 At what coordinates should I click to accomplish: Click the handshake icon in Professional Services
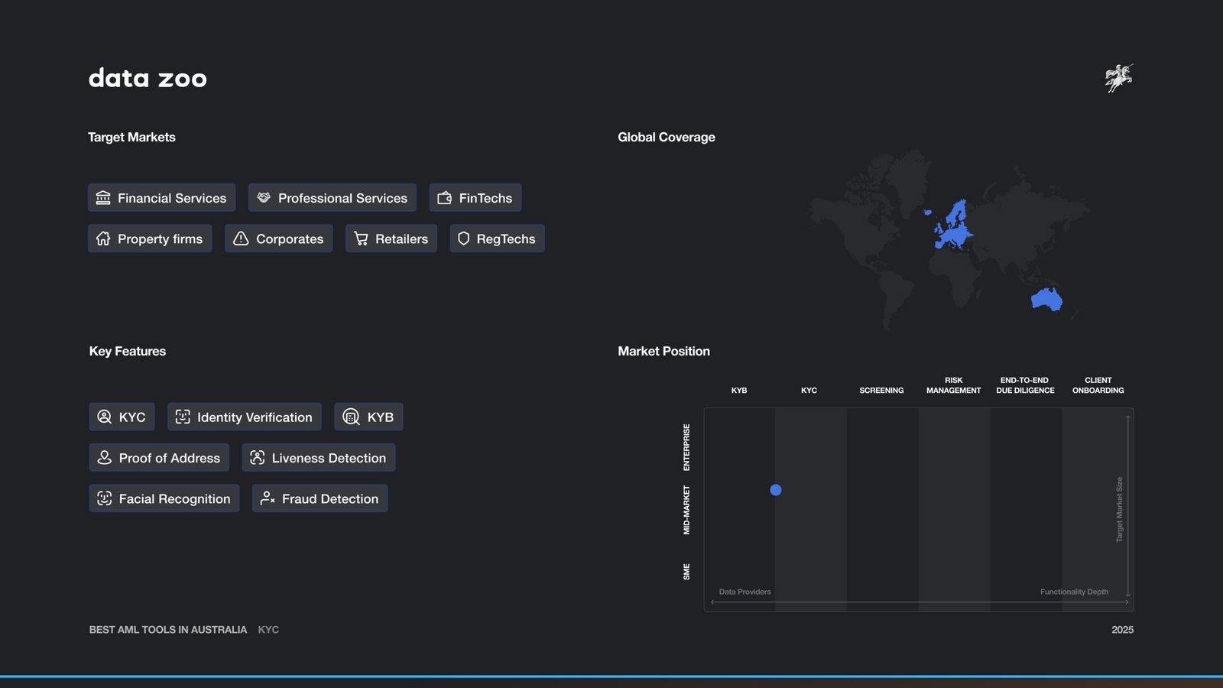click(264, 198)
